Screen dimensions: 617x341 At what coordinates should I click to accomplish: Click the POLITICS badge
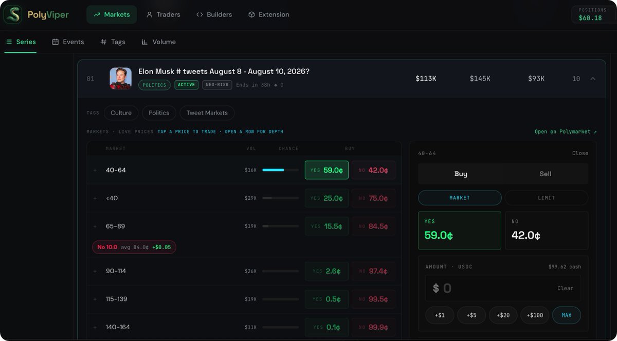pyautogui.click(x=154, y=85)
